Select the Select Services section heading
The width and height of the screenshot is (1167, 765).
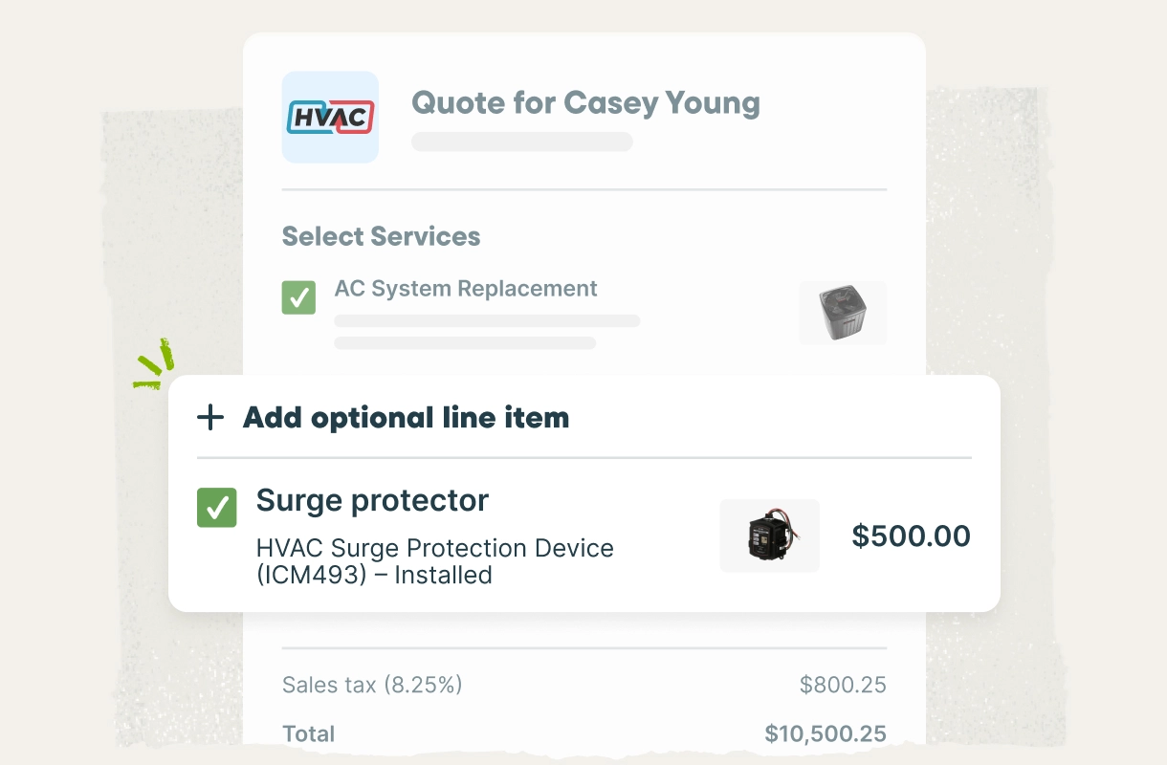(381, 236)
